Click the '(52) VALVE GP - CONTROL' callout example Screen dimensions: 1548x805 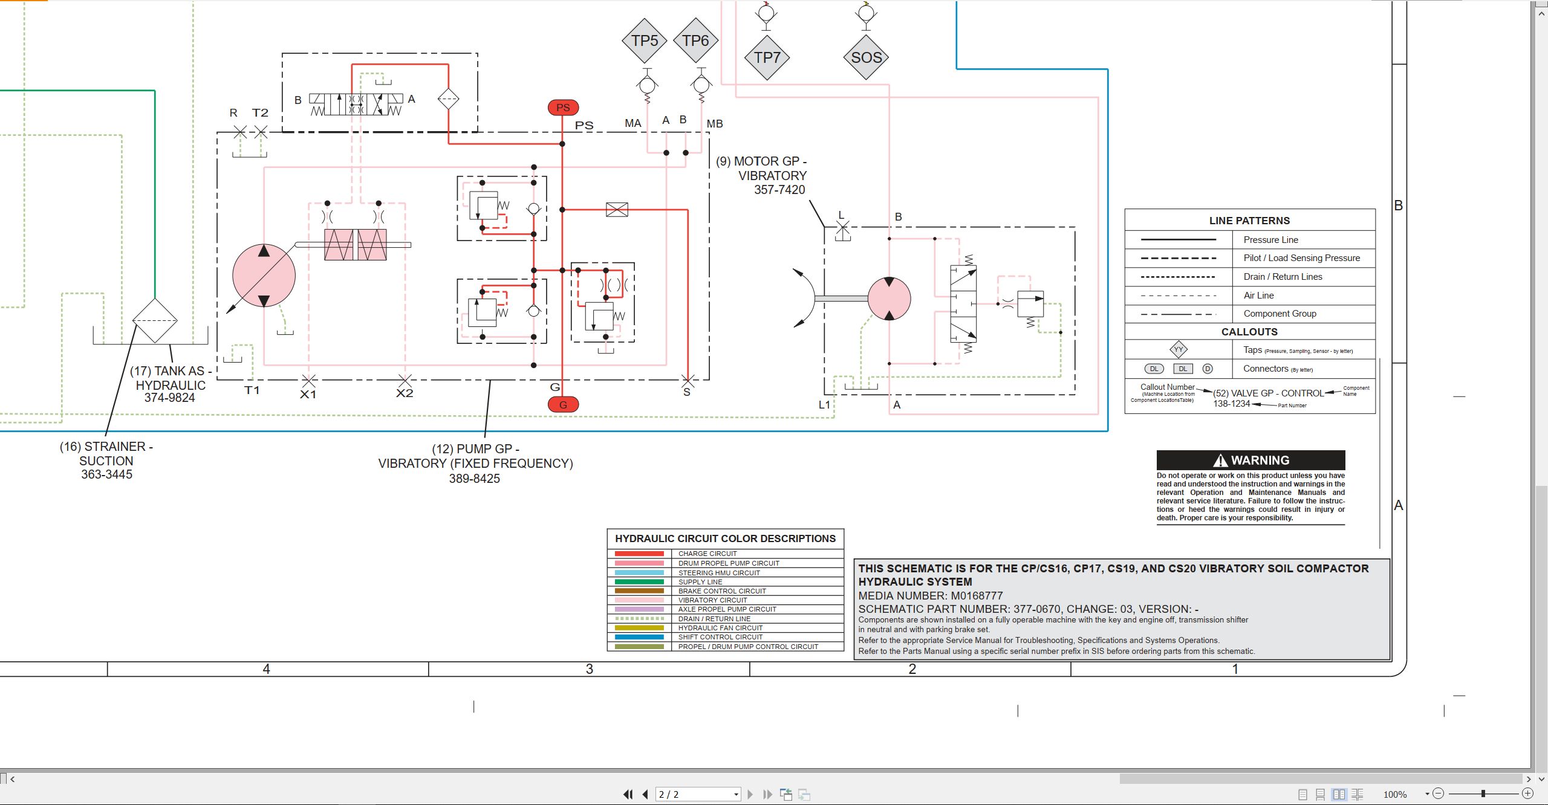click(1268, 393)
